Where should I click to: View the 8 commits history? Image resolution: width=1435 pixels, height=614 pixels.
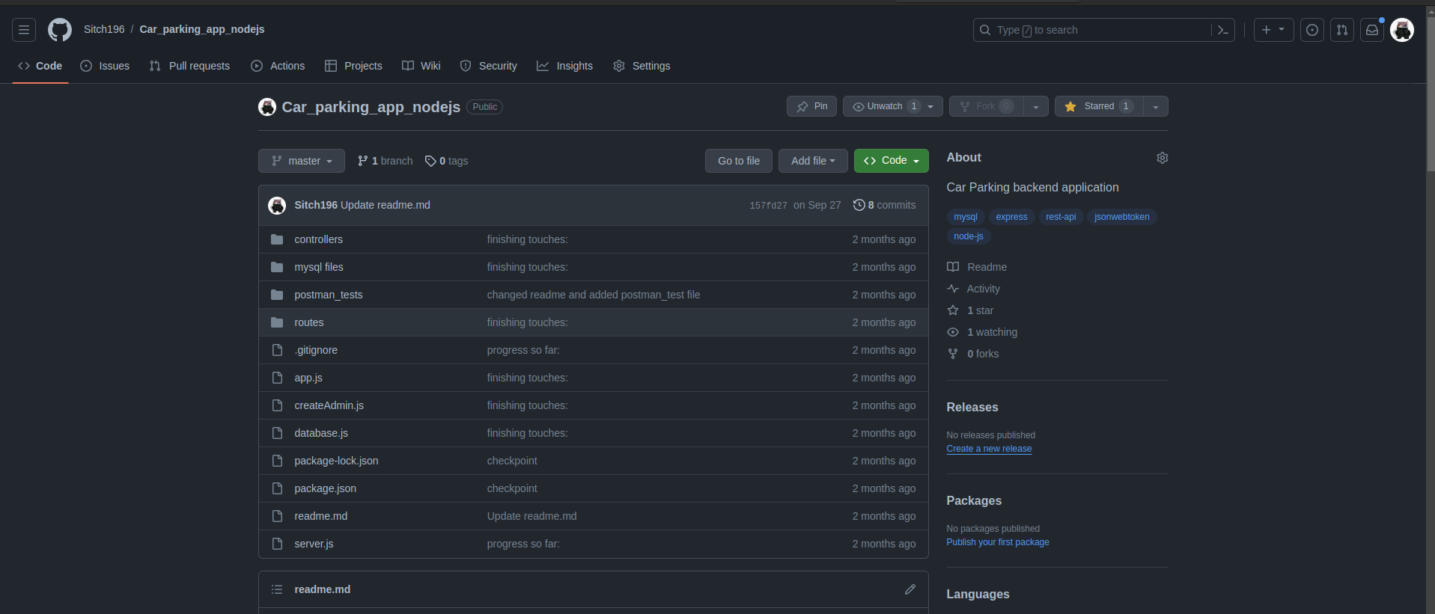(x=884, y=205)
